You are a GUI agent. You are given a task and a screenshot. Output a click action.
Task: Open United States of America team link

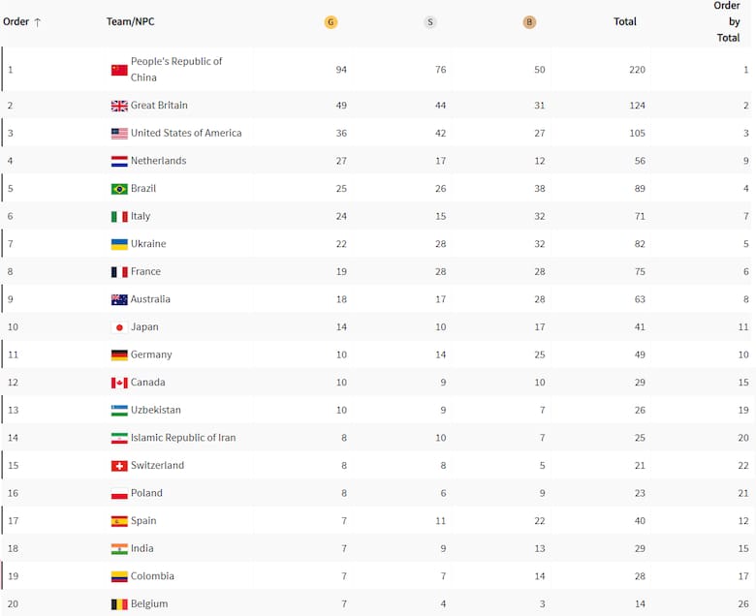186,133
